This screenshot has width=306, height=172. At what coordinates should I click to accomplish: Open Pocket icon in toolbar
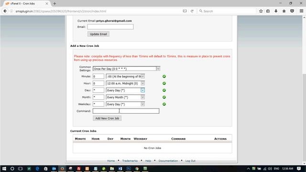coord(292,11)
